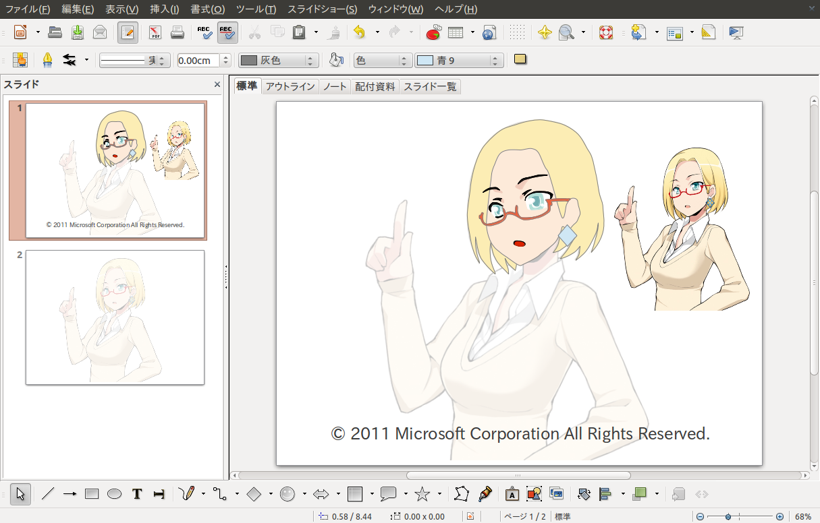Select the Rectangle drawing tool
The height and width of the screenshot is (523, 820).
92,494
